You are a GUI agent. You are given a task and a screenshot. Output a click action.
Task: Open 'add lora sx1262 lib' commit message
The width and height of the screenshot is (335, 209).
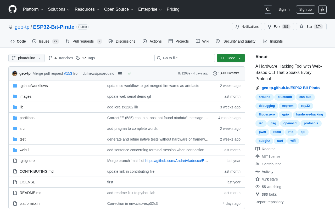[122, 107]
